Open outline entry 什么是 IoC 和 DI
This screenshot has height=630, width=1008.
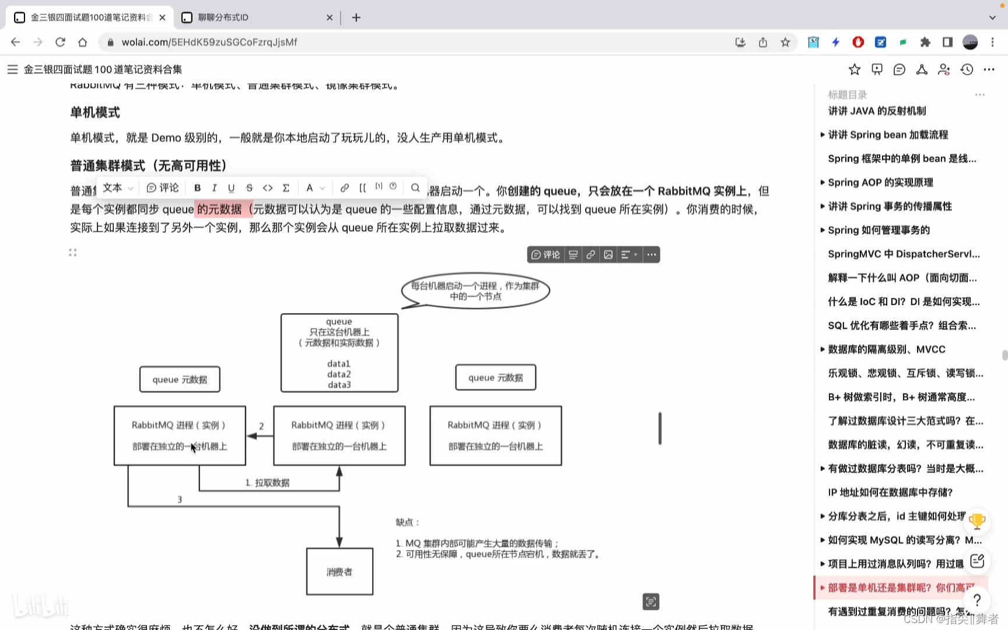[904, 302]
